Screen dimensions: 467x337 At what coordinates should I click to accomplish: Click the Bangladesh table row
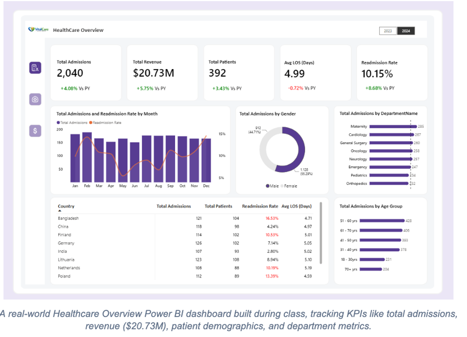185,218
